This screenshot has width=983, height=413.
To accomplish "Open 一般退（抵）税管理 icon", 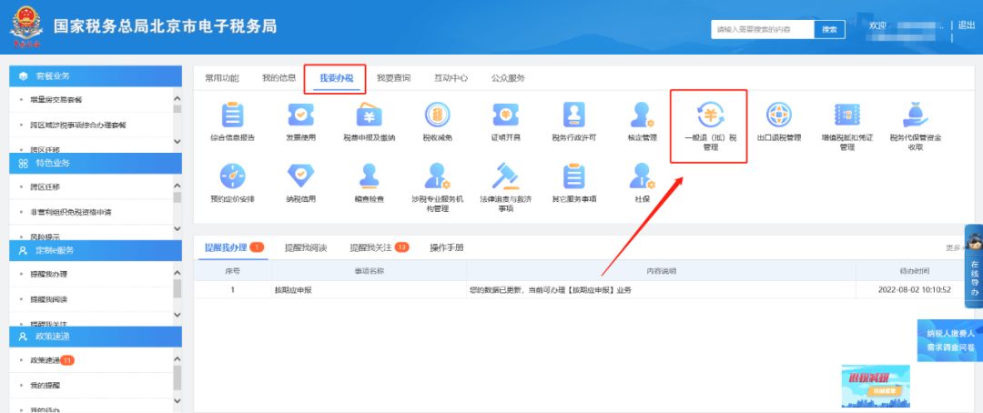I will point(710,116).
